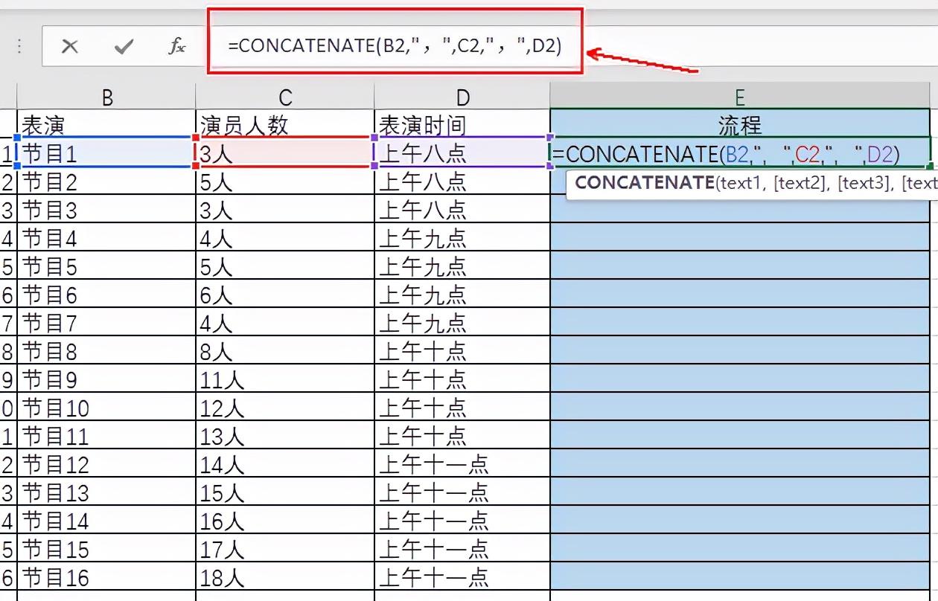This screenshot has width=938, height=601.
Task: Select cell containing 节目6
Action: coord(106,295)
